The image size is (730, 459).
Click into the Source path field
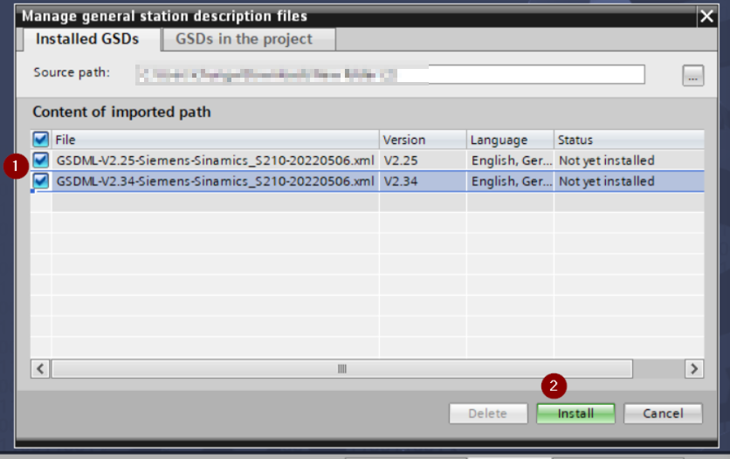390,74
